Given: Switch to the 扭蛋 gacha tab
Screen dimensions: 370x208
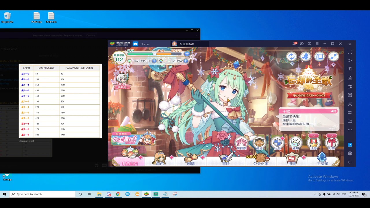Looking at the screenshot, I should pyautogui.click(x=292, y=159).
